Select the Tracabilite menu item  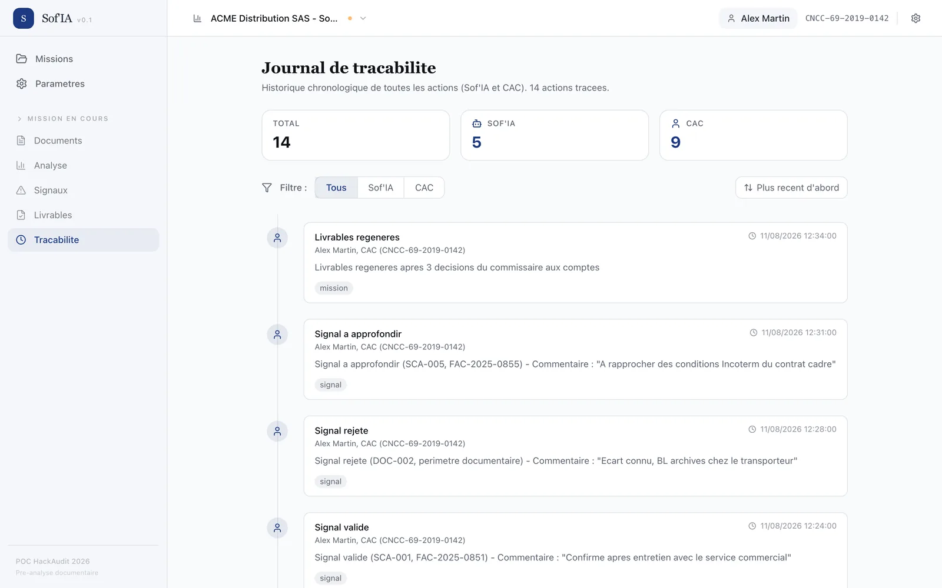click(x=83, y=240)
